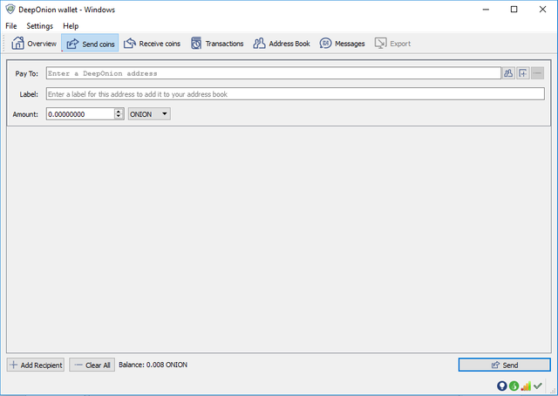Paste address from clipboard icon
This screenshot has height=396, width=558.
[523, 73]
